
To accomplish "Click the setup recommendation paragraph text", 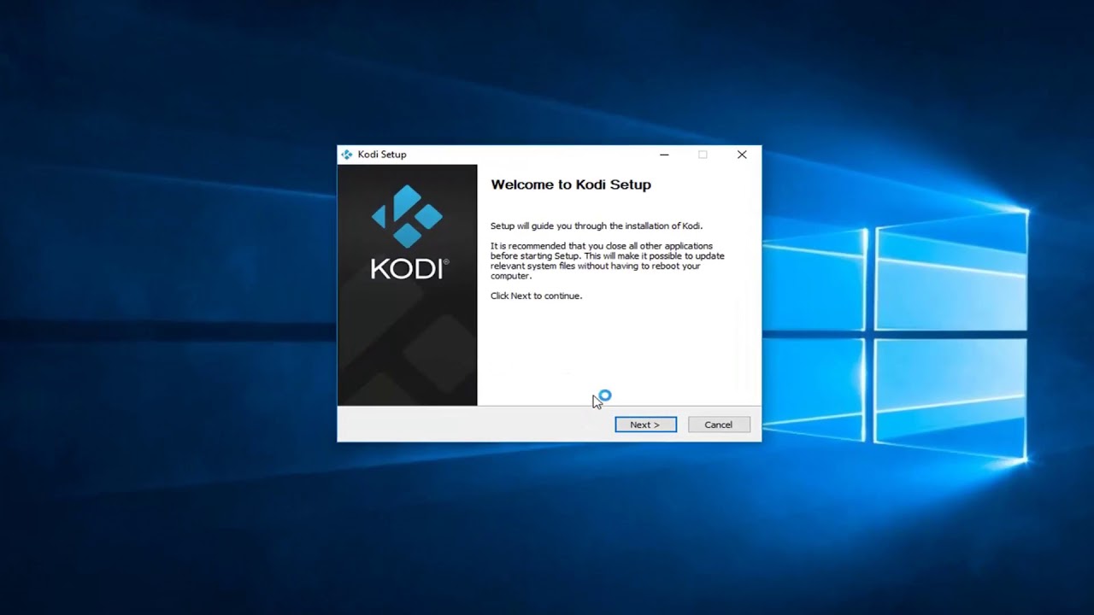I will (x=607, y=261).
